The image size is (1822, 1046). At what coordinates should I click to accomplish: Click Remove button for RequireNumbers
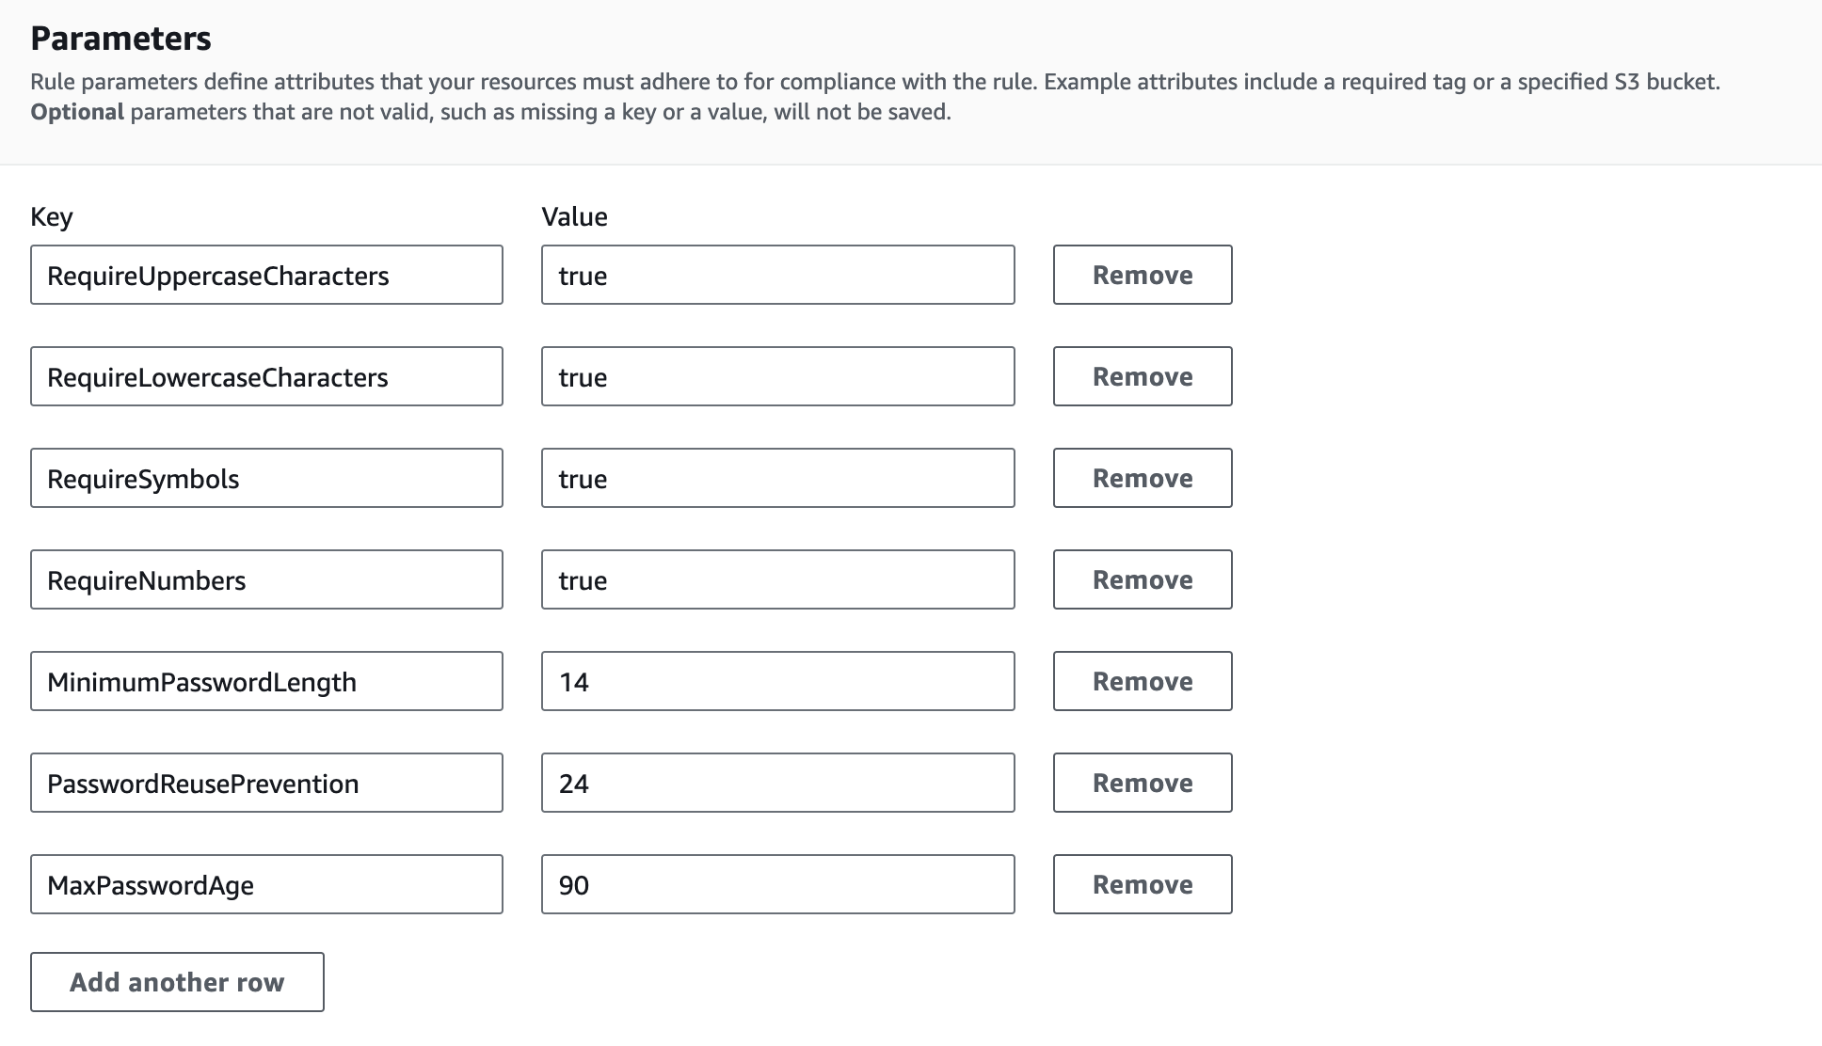point(1143,579)
